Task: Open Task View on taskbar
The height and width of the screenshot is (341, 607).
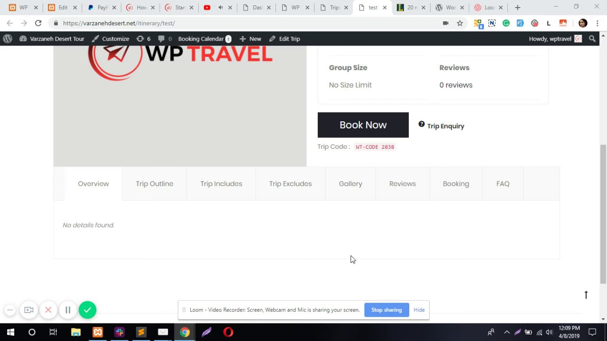Action: [x=53, y=332]
